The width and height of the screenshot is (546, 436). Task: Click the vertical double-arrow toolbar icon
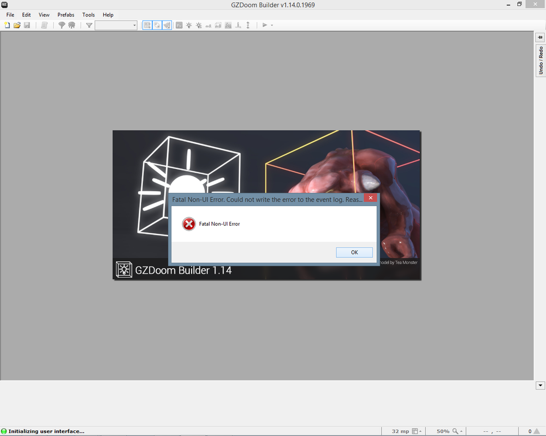point(248,25)
